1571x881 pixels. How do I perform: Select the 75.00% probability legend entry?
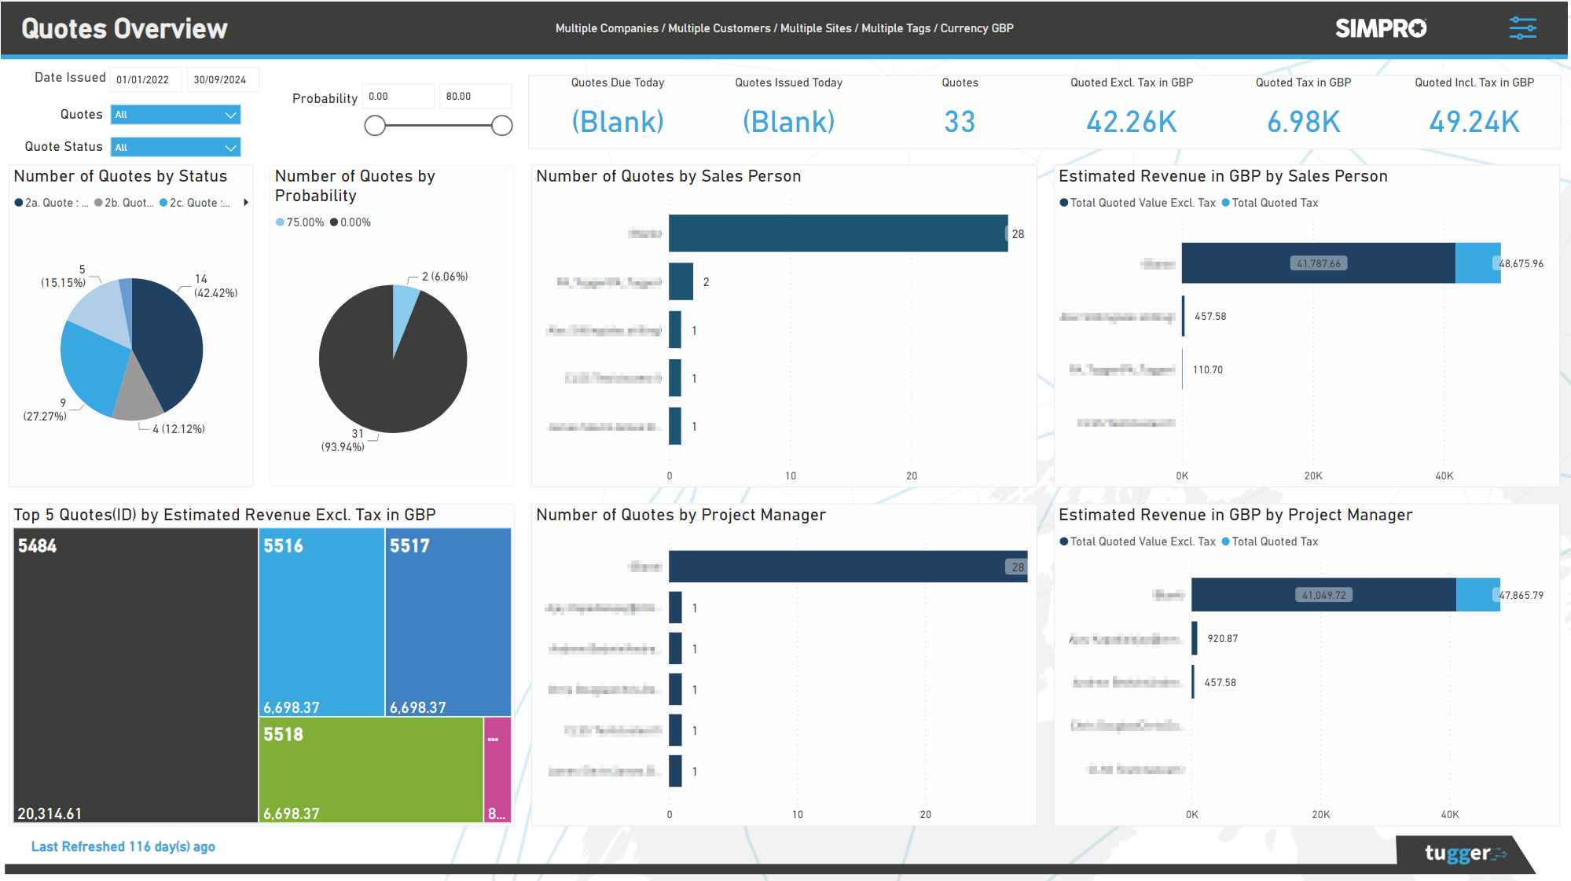299,222
